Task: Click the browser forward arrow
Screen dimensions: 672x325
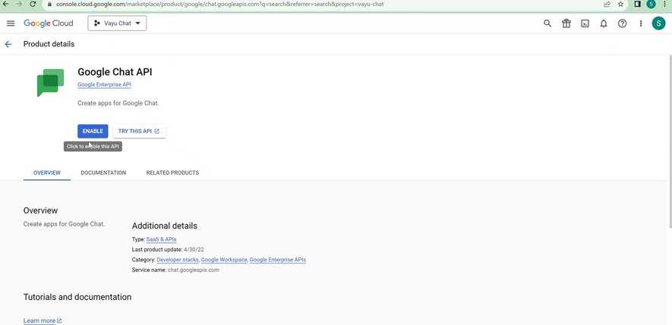Action: pyautogui.click(x=19, y=4)
